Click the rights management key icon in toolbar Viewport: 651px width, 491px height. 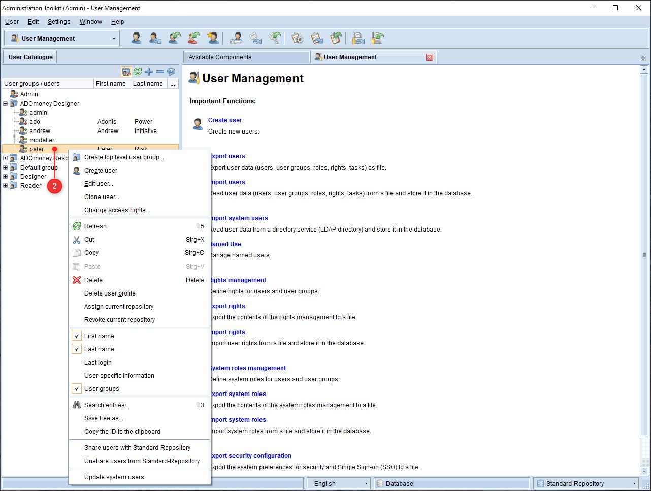pyautogui.click(x=236, y=38)
